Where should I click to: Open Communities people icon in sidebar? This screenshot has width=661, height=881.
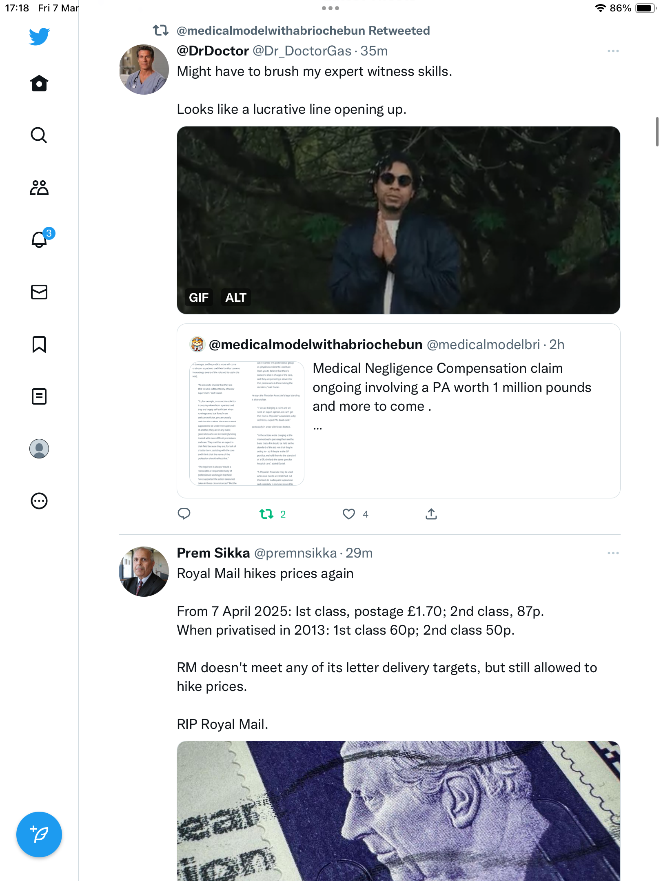(39, 188)
